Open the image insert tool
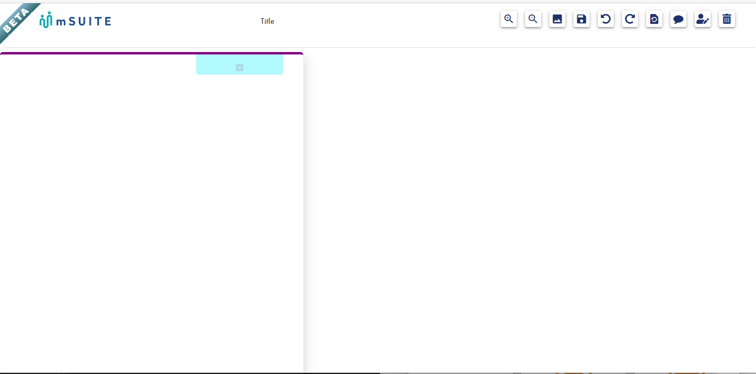This screenshot has width=756, height=374. (x=557, y=19)
